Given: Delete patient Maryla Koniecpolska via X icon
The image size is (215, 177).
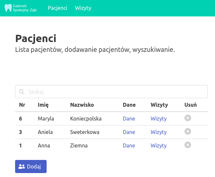Looking at the screenshot, I should (187, 118).
